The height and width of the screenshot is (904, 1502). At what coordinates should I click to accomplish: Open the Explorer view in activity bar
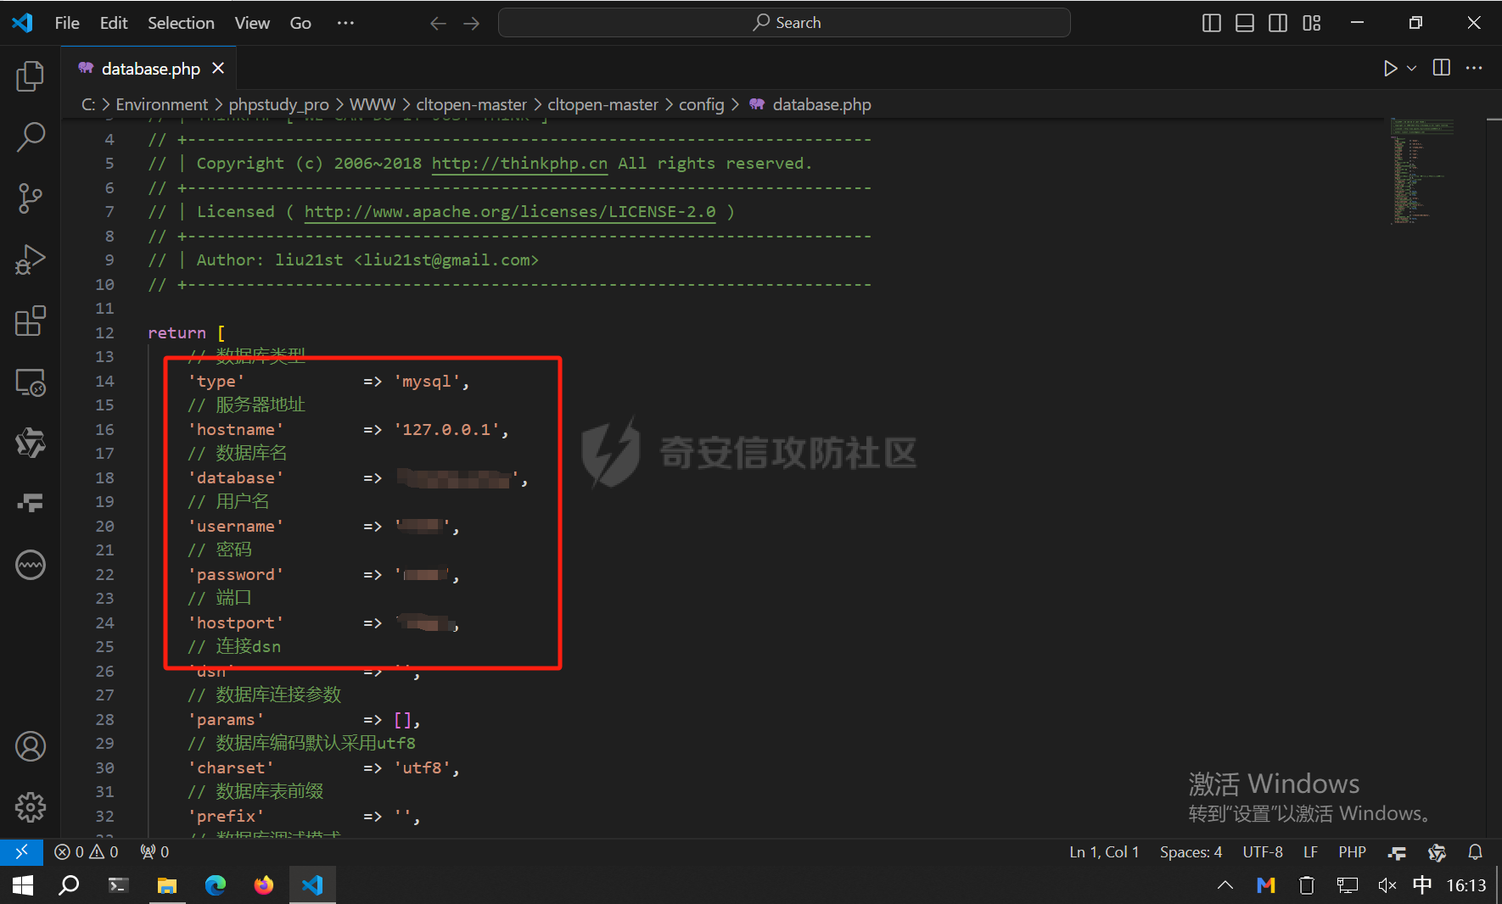click(31, 76)
